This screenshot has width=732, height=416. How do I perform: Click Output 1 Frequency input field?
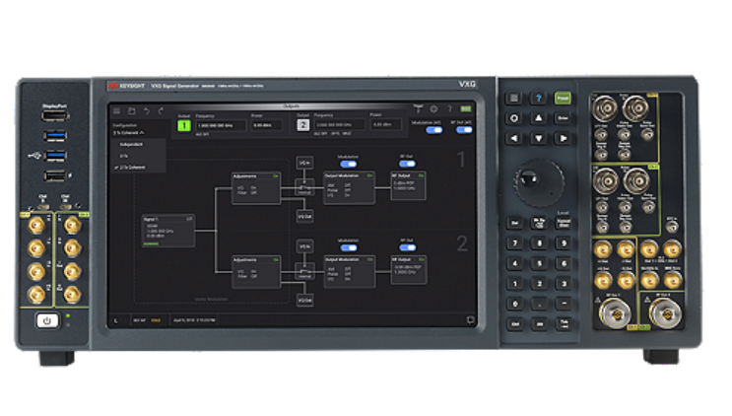(221, 125)
